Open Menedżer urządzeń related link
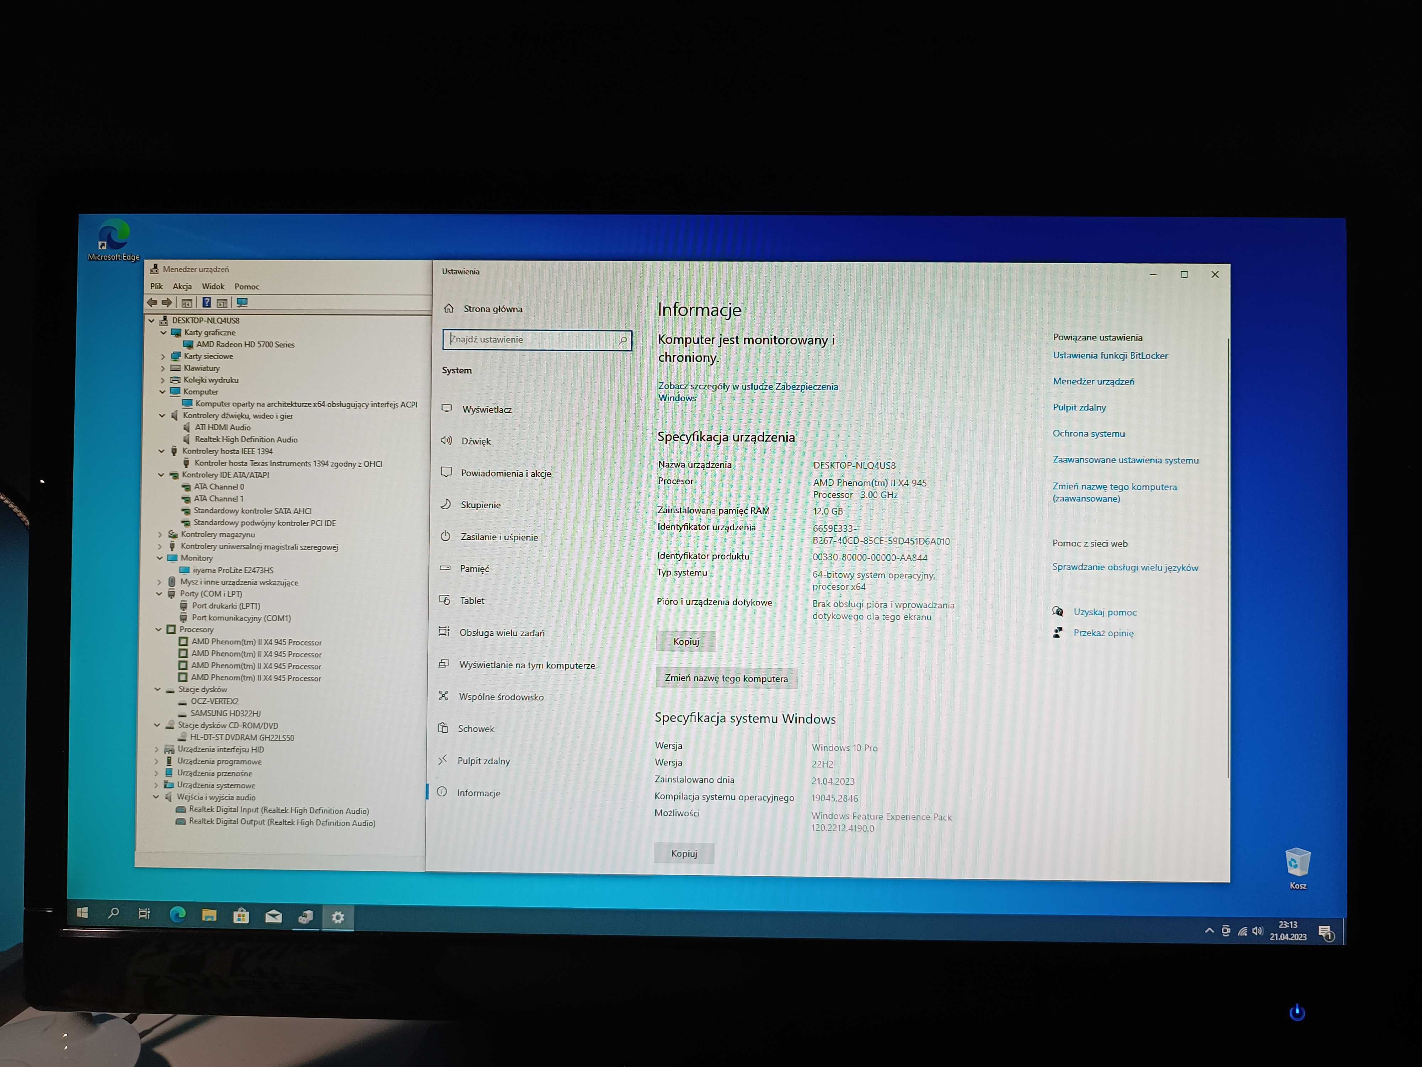Image resolution: width=1422 pixels, height=1067 pixels. click(x=1093, y=381)
